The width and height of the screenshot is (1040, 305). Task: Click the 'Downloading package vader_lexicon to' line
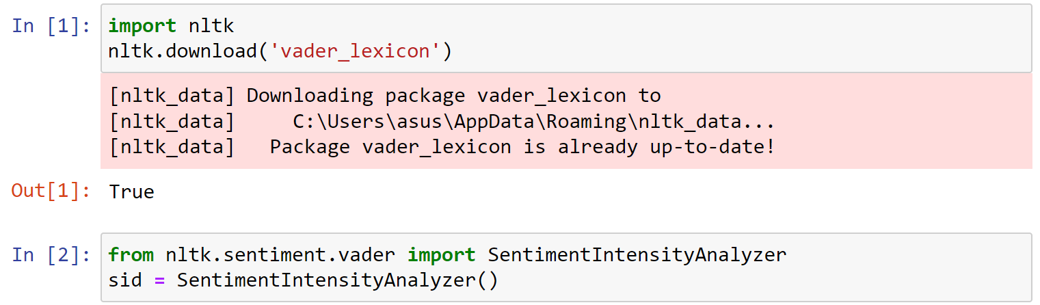(385, 96)
